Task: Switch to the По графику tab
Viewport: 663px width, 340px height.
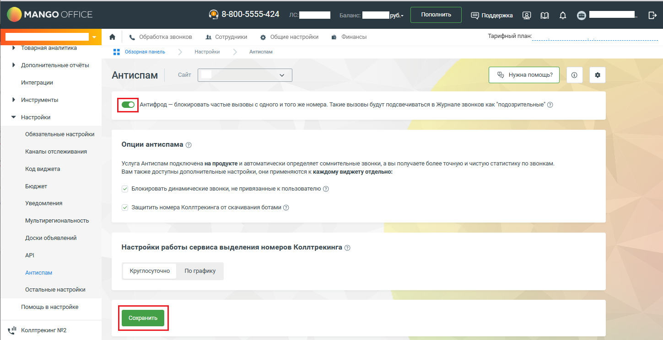Action: pyautogui.click(x=200, y=271)
